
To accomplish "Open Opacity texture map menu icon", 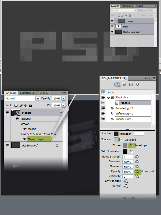I will [137, 171].
